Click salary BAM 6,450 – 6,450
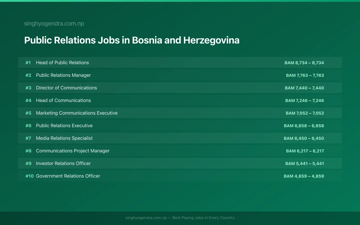Screen dimensions: 360x225 [x=304, y=139]
